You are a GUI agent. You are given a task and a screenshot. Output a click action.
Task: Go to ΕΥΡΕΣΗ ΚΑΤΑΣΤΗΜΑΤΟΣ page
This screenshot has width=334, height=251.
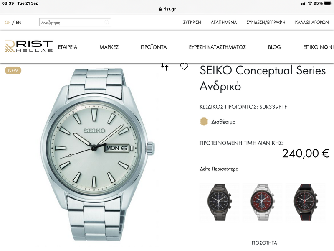217,47
